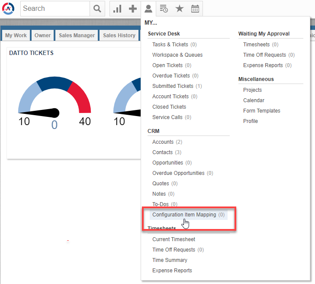Open Tasks & Tickets under Service Desk
The height and width of the screenshot is (284, 315).
[x=170, y=45]
